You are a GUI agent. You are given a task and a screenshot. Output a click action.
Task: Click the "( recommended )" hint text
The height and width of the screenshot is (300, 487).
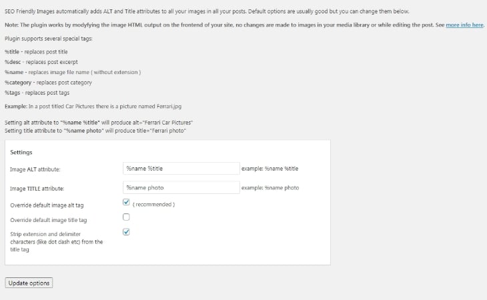point(153,205)
